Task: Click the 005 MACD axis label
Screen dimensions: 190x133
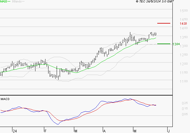Action: (185, 114)
